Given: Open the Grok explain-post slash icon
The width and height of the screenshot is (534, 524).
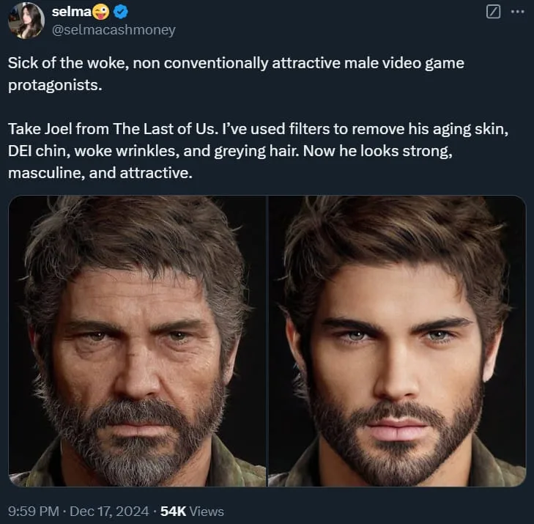Looking at the screenshot, I should (x=493, y=12).
